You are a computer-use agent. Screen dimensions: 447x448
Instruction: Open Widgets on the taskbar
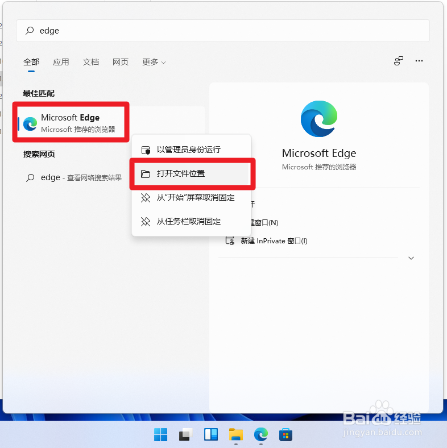point(211,434)
